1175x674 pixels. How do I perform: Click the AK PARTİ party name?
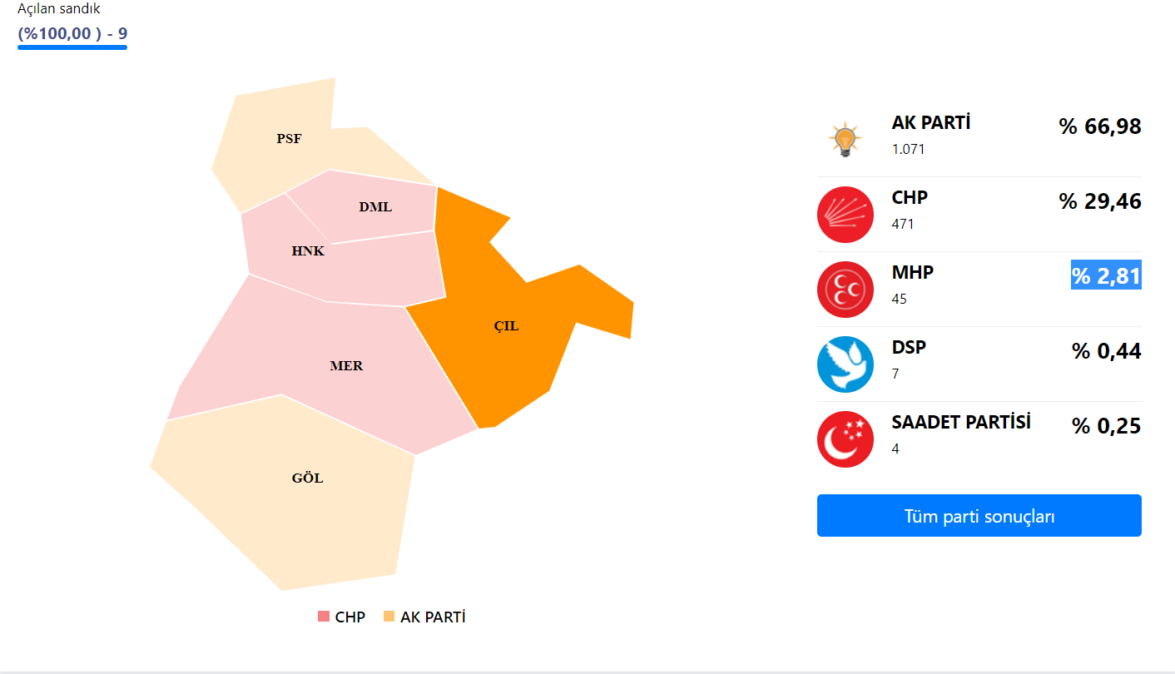[931, 123]
